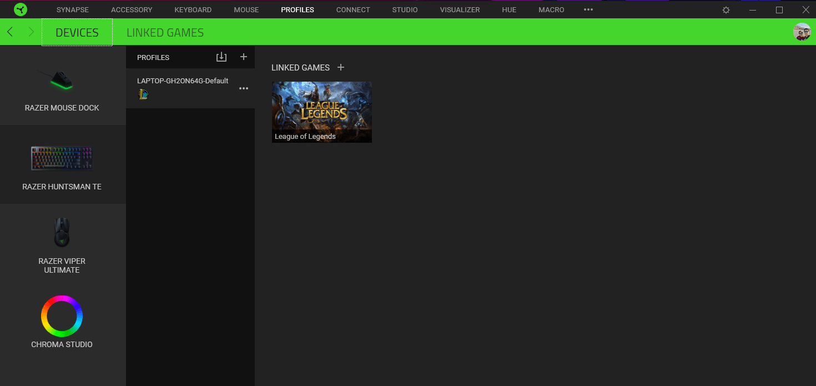
Task: Add a linked game with plus icon
Action: tap(341, 67)
